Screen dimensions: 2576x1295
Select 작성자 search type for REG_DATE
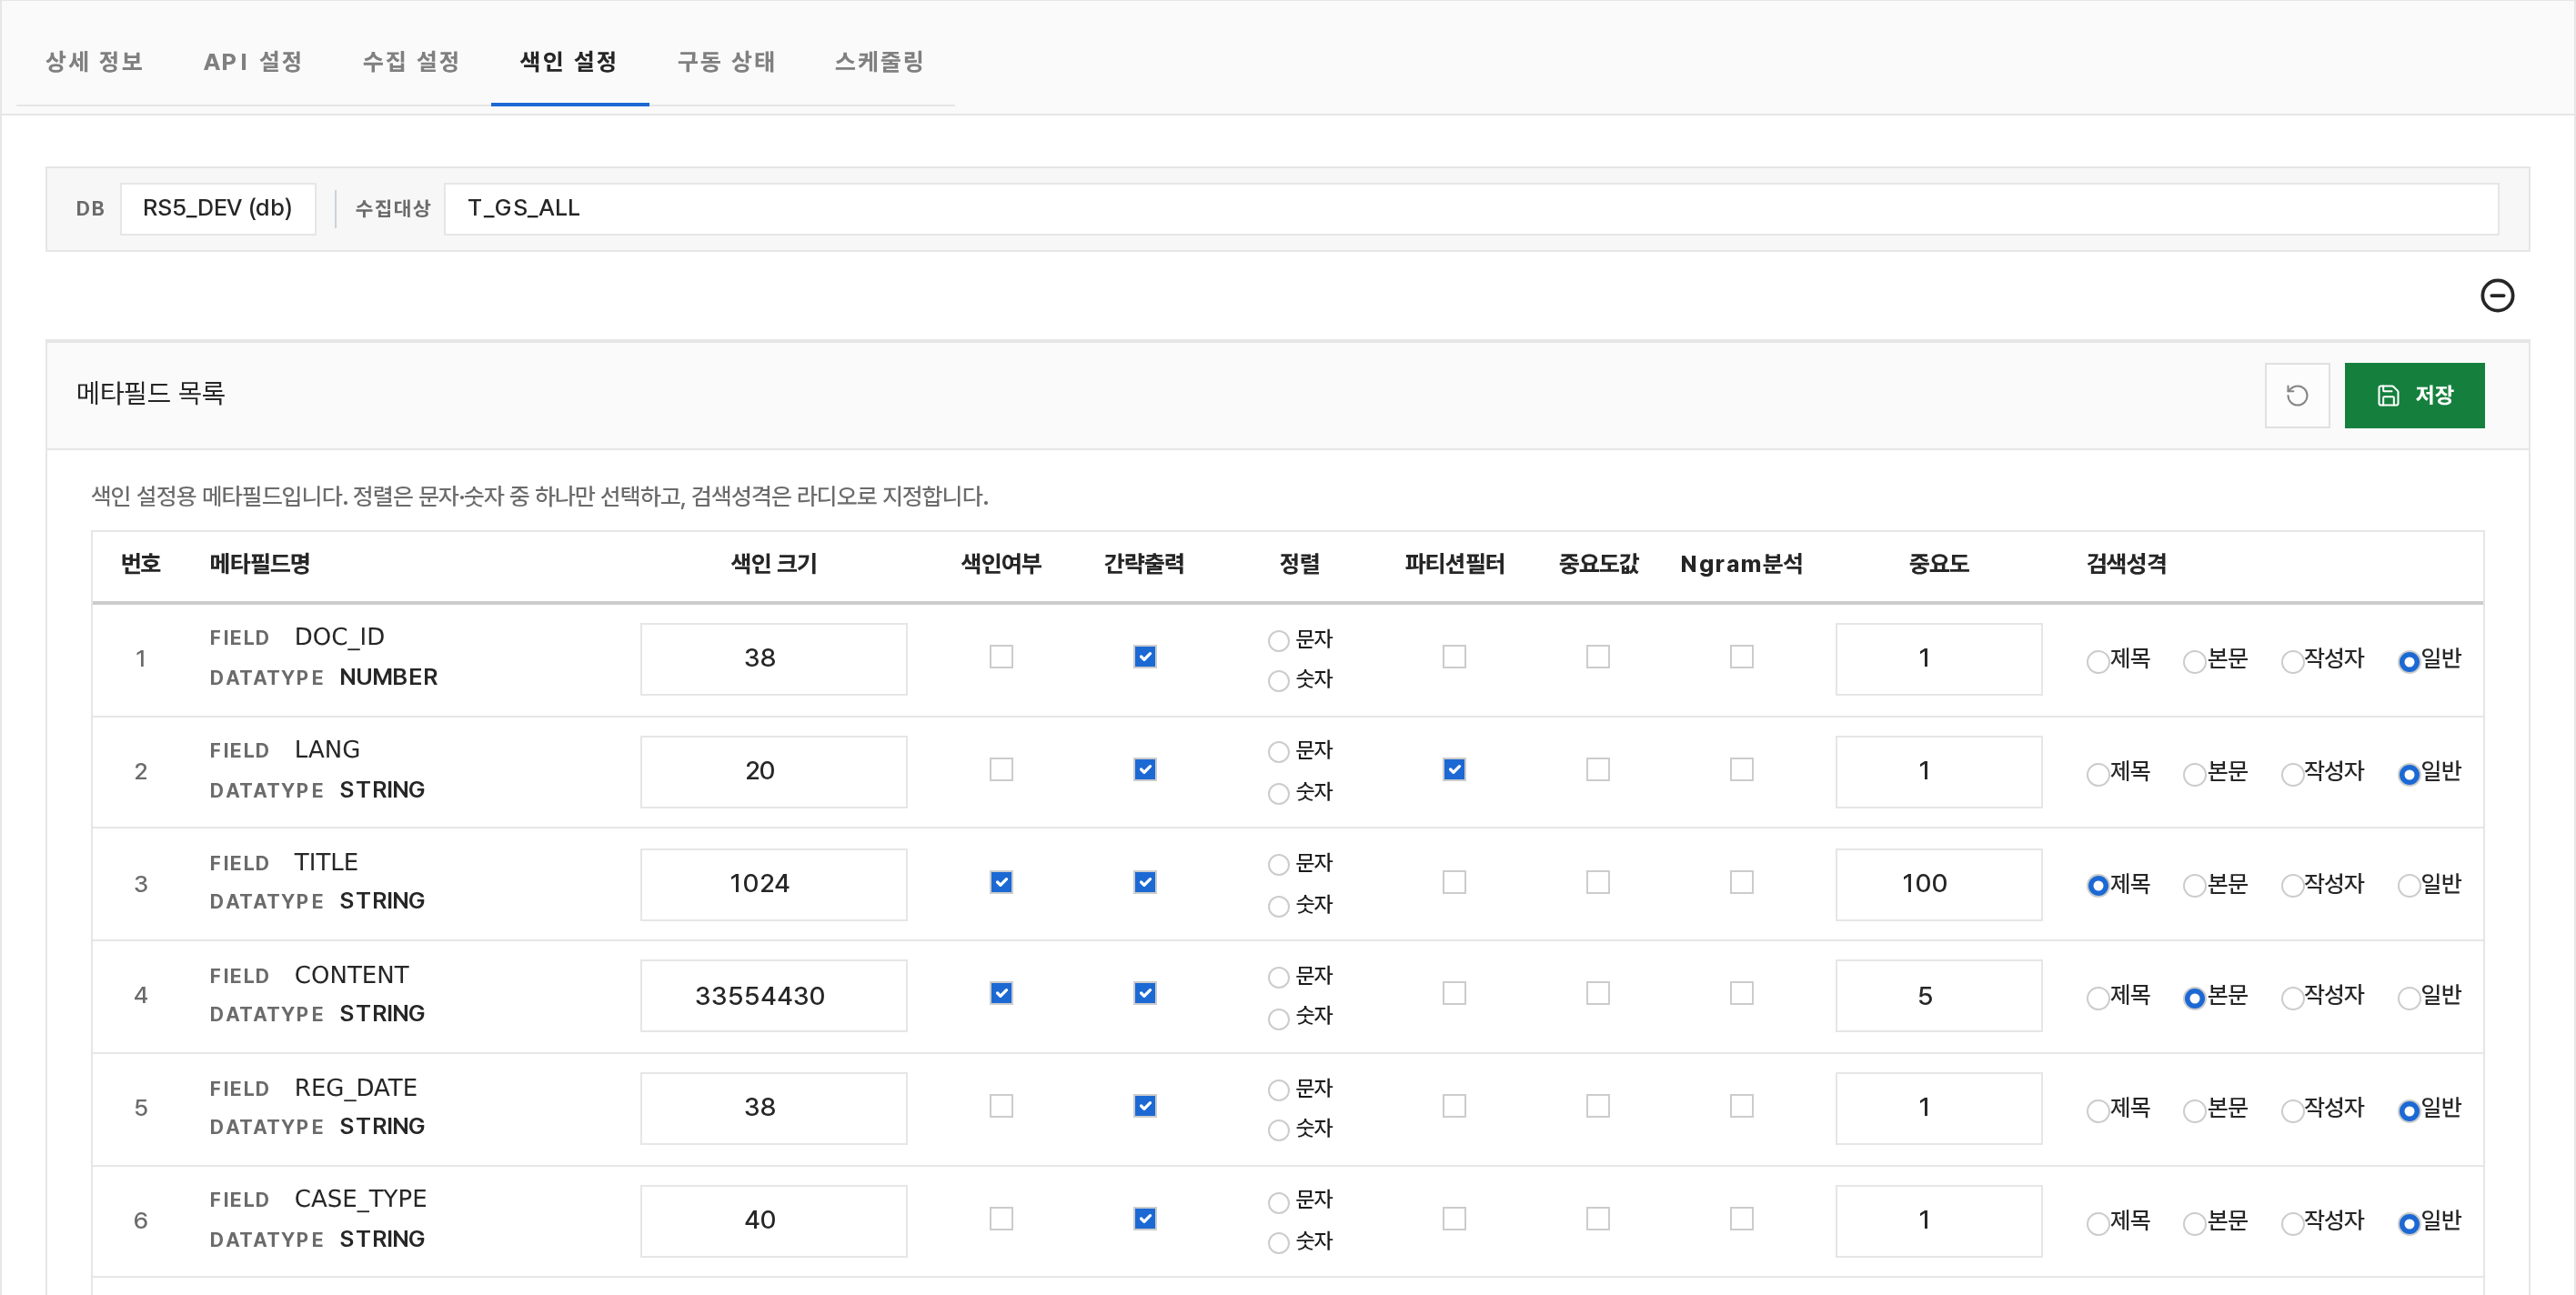(2292, 1111)
